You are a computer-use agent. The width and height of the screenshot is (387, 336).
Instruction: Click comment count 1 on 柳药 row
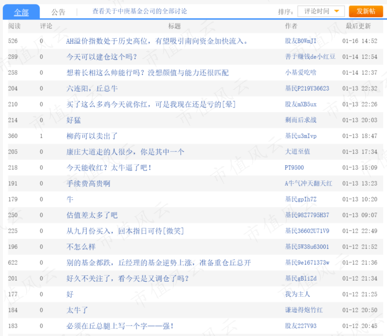(x=41, y=136)
